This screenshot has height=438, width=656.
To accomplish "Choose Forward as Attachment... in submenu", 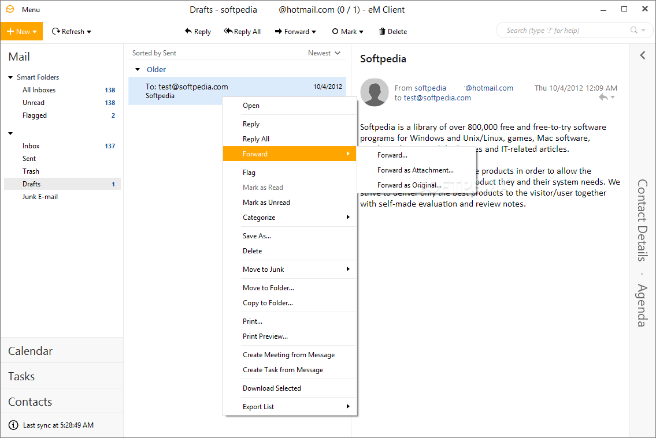I will (x=417, y=170).
